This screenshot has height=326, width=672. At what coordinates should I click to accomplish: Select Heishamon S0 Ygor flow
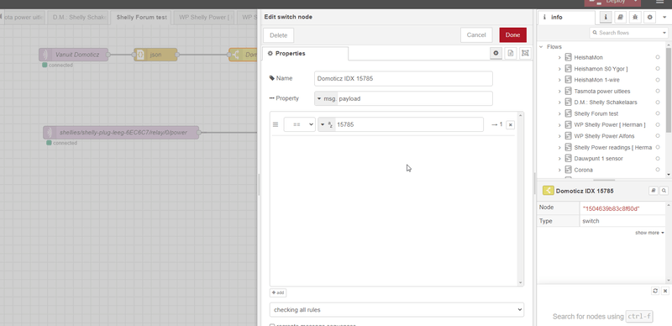[601, 69]
